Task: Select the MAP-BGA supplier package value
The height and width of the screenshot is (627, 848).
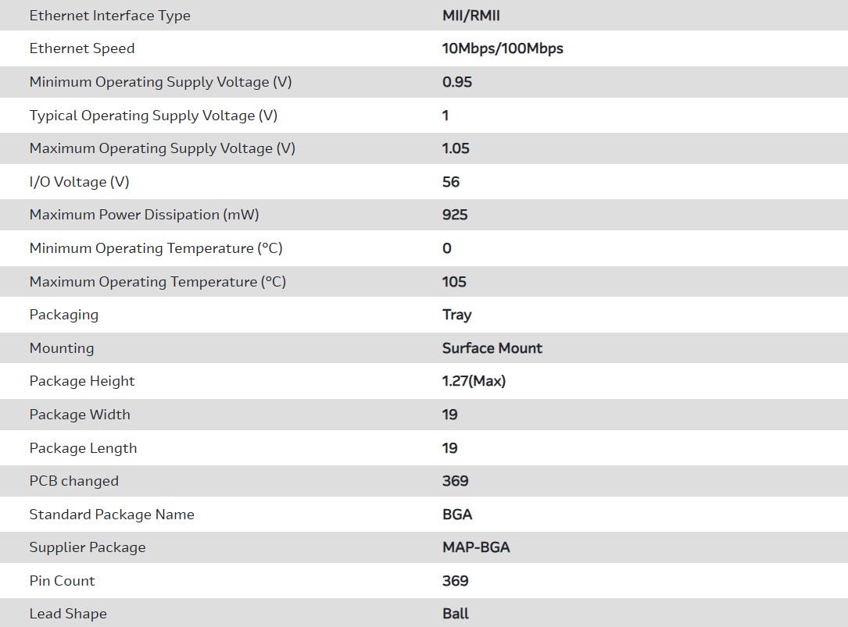Action: (476, 547)
